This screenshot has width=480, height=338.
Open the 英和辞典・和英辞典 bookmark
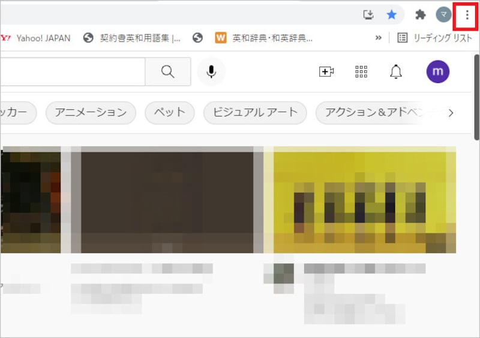[x=265, y=38]
